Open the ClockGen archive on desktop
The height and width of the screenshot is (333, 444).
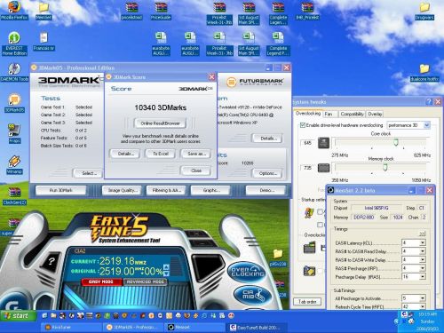14,195
